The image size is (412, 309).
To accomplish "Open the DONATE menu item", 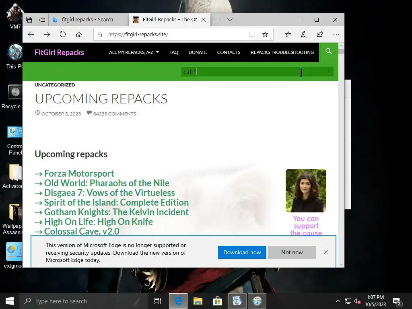I will coord(198,52).
